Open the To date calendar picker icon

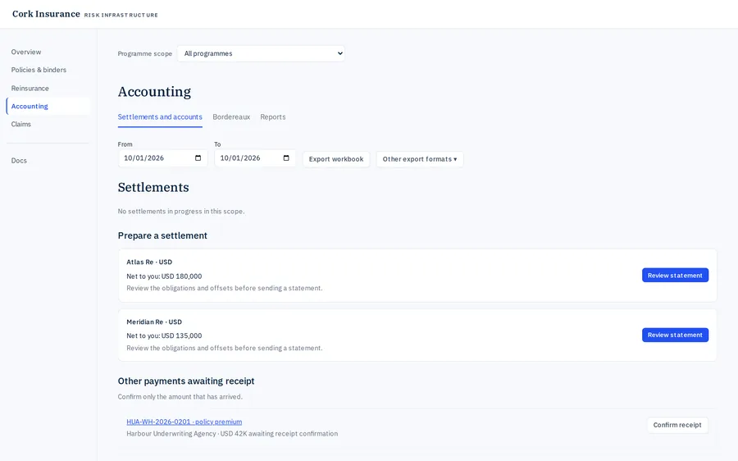(286, 158)
